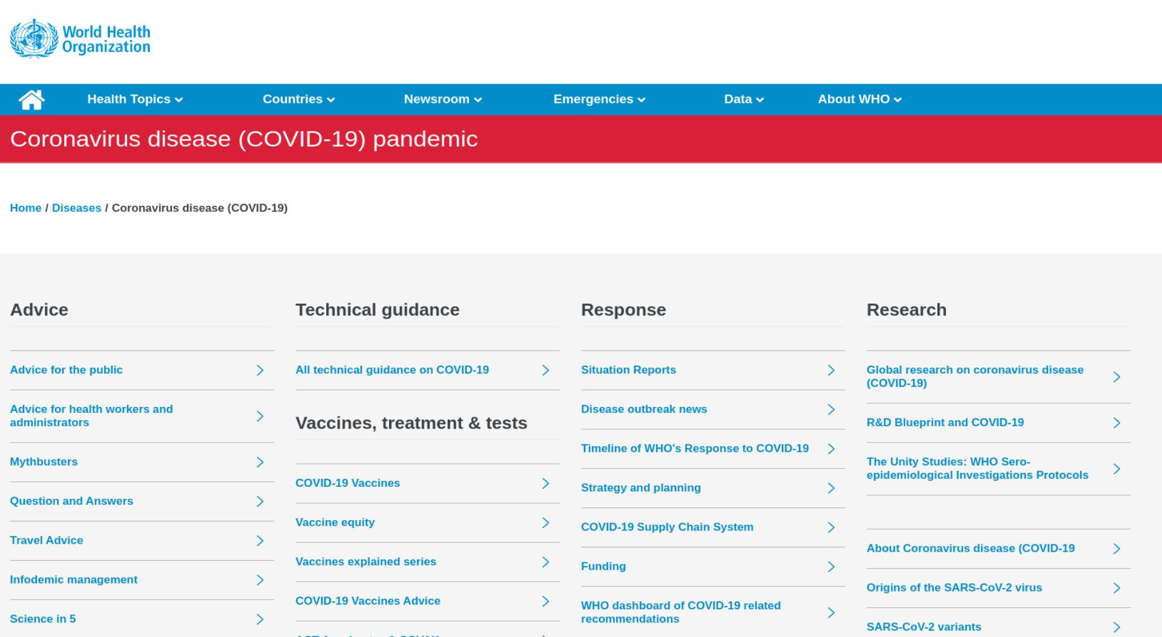Click arrow next to R&D Blueprint and COVID-19
1162x637 pixels.
click(1117, 423)
